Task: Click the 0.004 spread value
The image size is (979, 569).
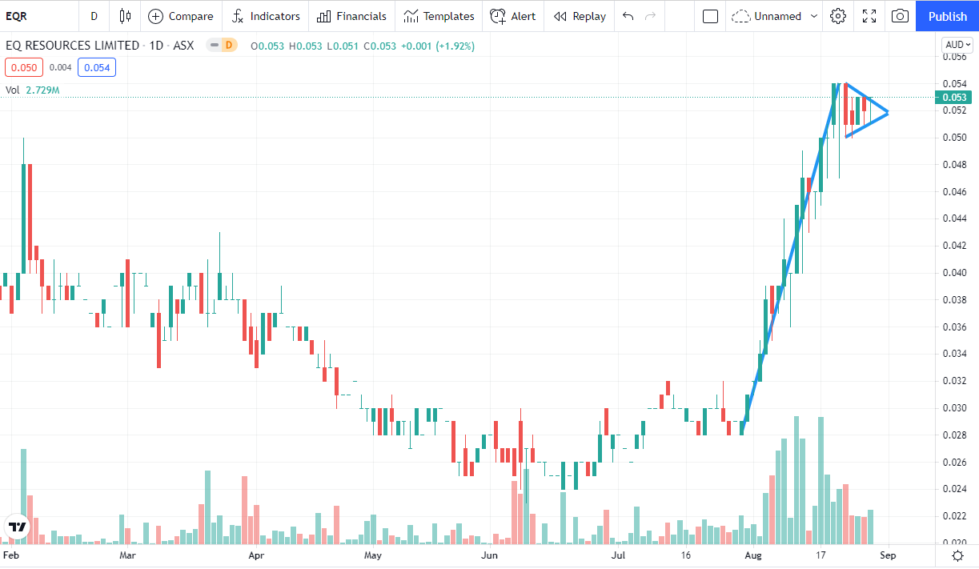Action: (61, 67)
